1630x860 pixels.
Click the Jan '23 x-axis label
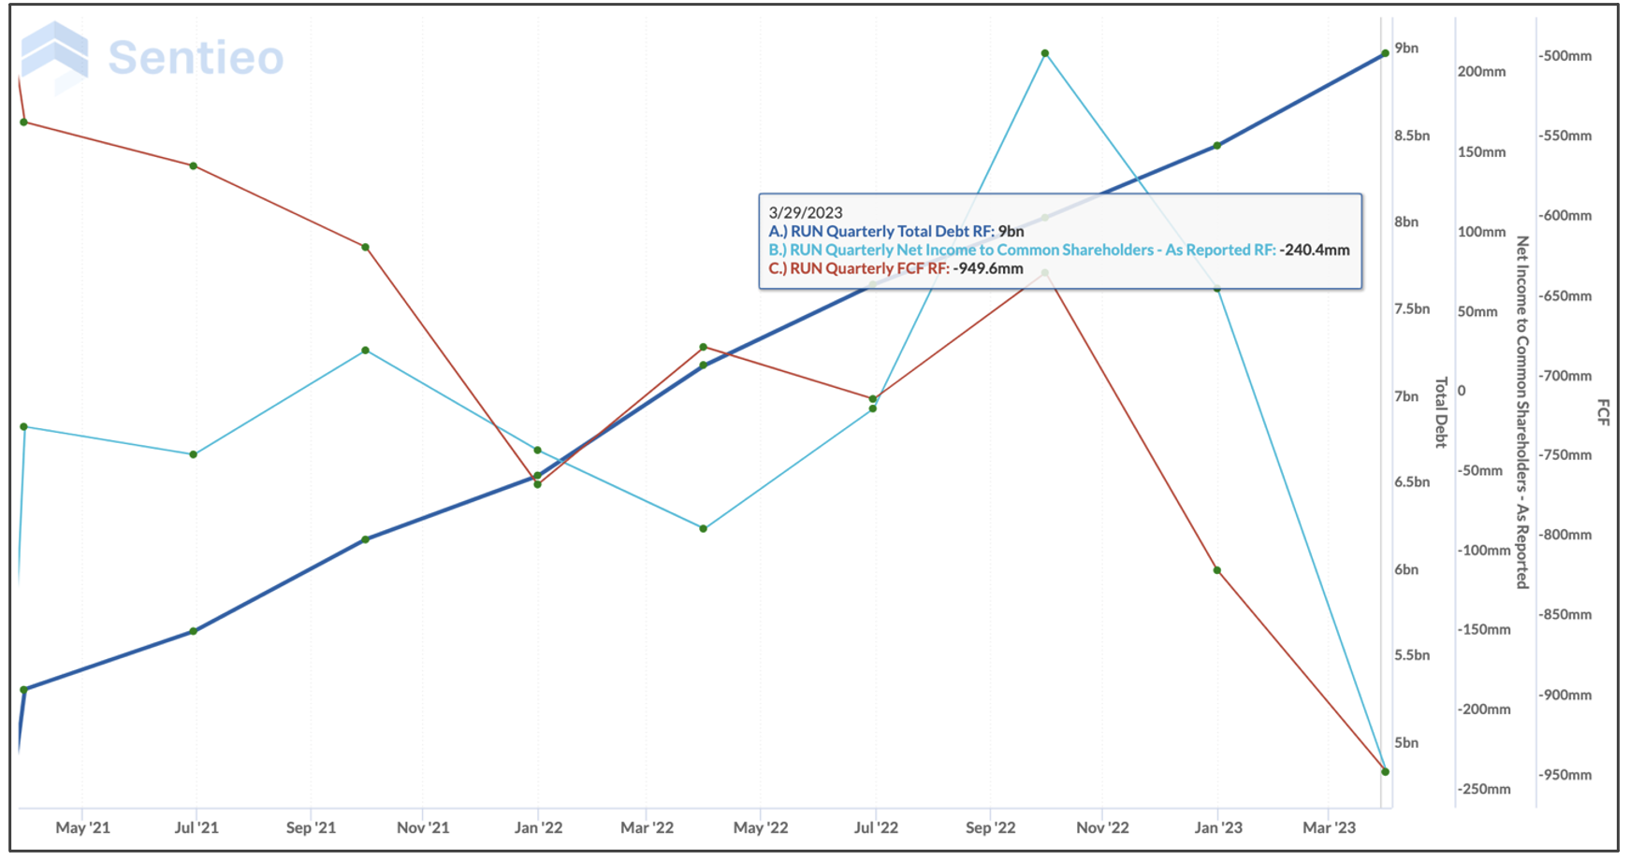click(1218, 827)
